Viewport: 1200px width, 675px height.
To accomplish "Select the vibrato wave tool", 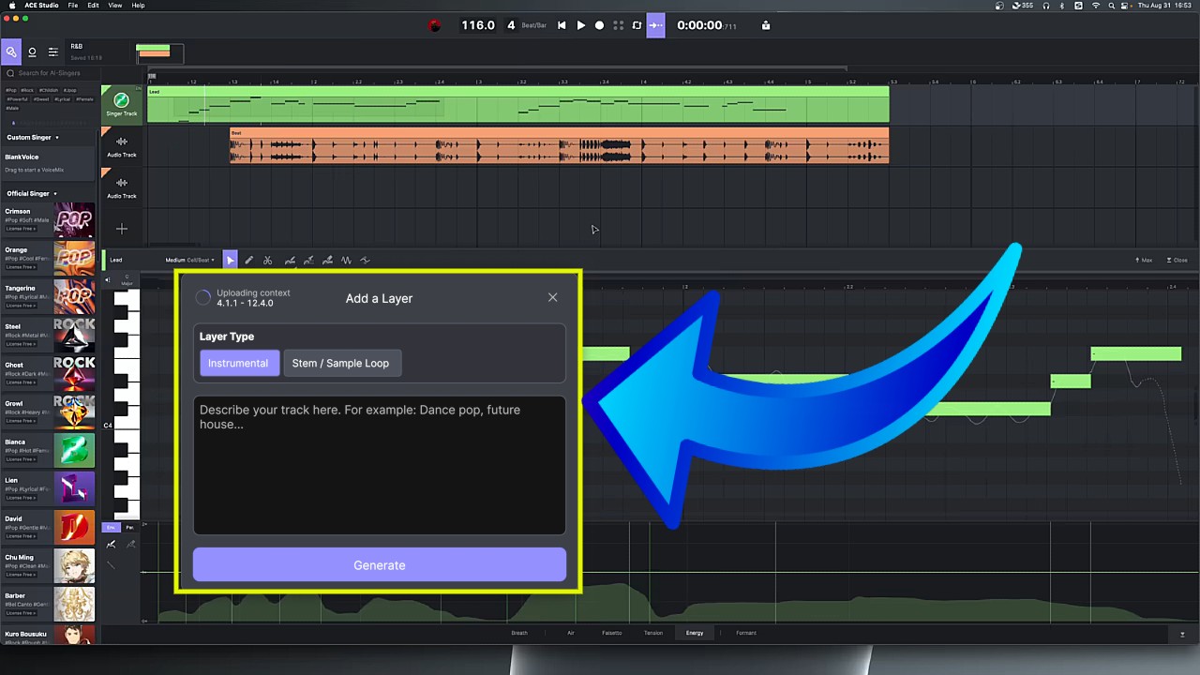I will (346, 260).
